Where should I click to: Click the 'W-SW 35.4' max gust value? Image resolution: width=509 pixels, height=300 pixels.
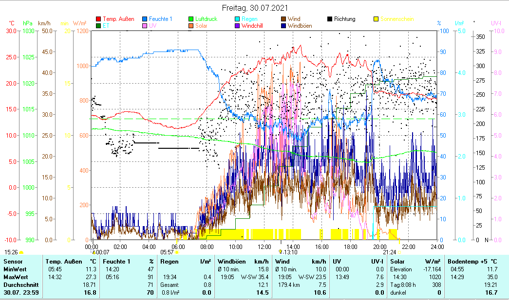[255, 277]
